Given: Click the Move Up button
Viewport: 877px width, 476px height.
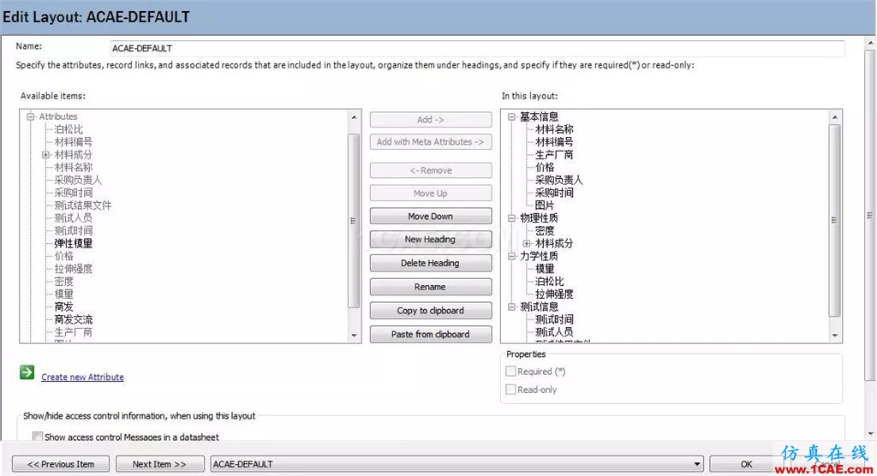Looking at the screenshot, I should tap(430, 193).
